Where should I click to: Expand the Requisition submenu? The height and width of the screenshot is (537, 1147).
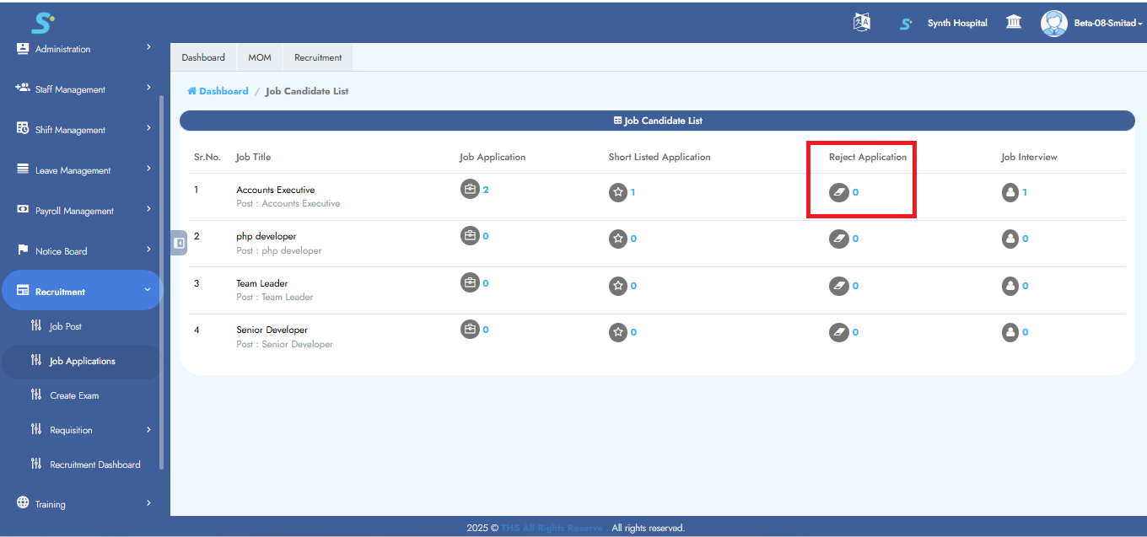(81, 429)
